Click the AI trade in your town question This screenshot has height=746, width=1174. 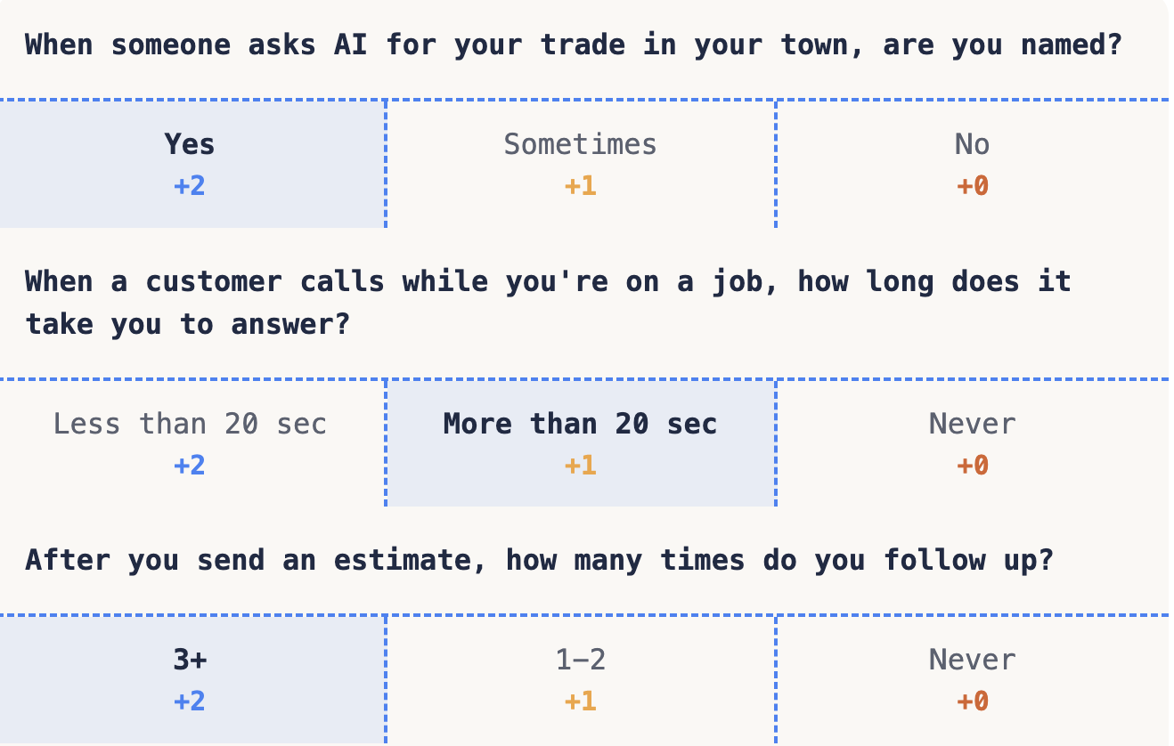coord(574,45)
